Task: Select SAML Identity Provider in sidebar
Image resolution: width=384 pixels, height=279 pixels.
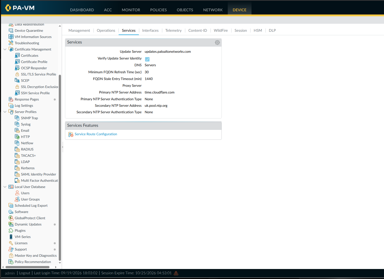Action: click(x=38, y=174)
